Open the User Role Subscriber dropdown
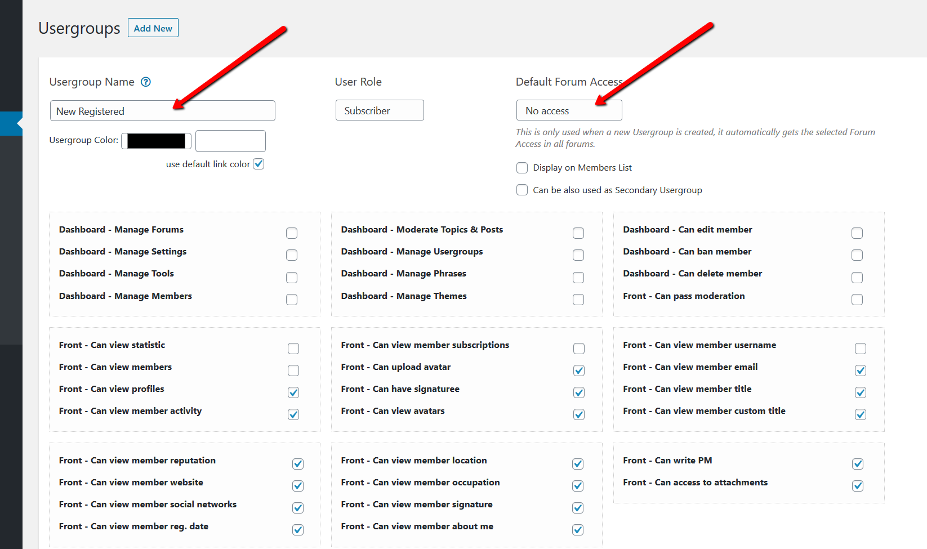 pos(380,111)
